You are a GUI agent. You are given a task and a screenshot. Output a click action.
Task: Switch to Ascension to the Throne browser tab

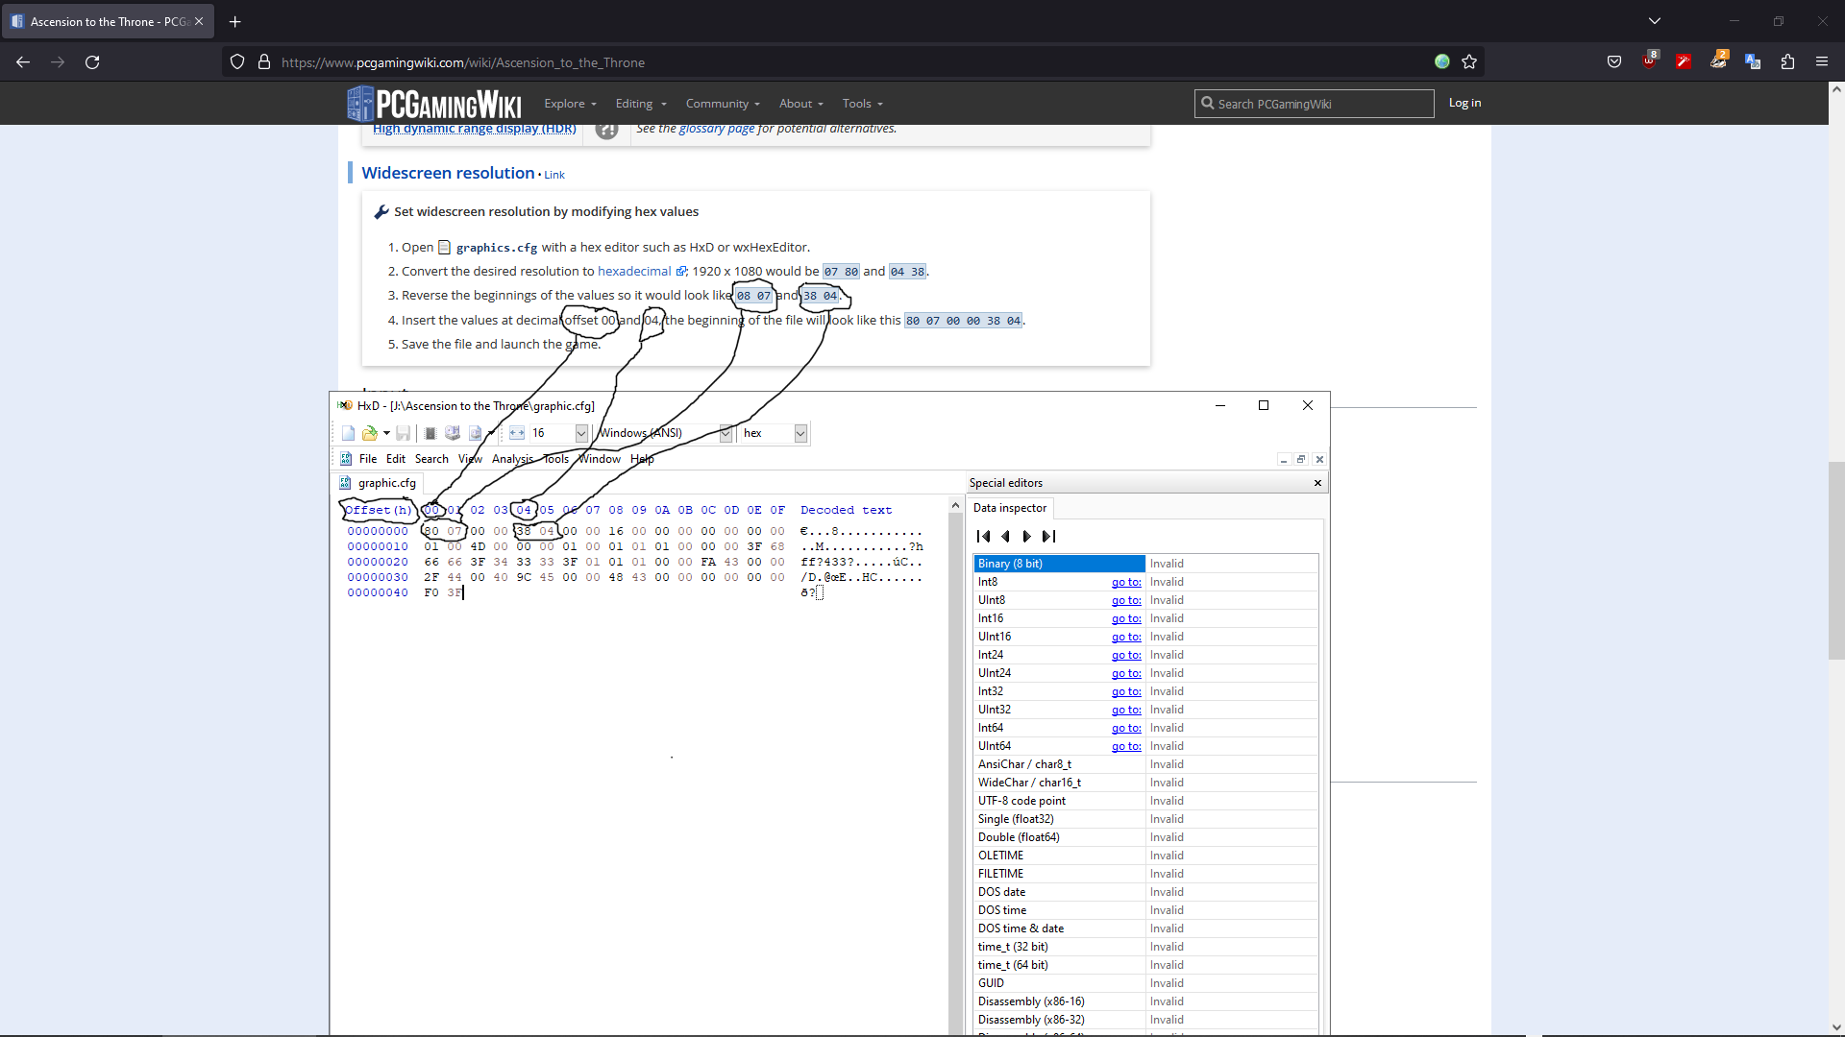point(108,21)
